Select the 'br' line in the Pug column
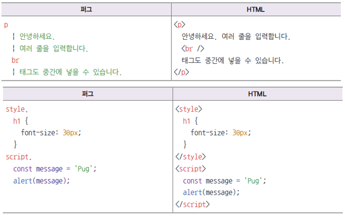Screen dimensions: 345x217 coord(15,60)
